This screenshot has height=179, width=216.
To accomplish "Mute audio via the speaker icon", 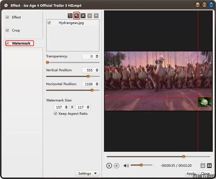I will pos(126,166).
